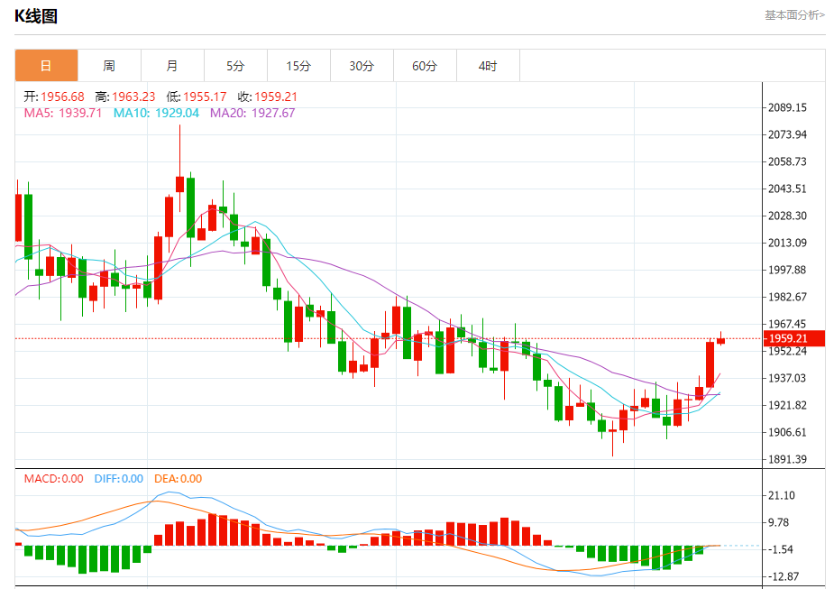
Task: Click the closing price 收:1959.21
Action: coord(267,97)
